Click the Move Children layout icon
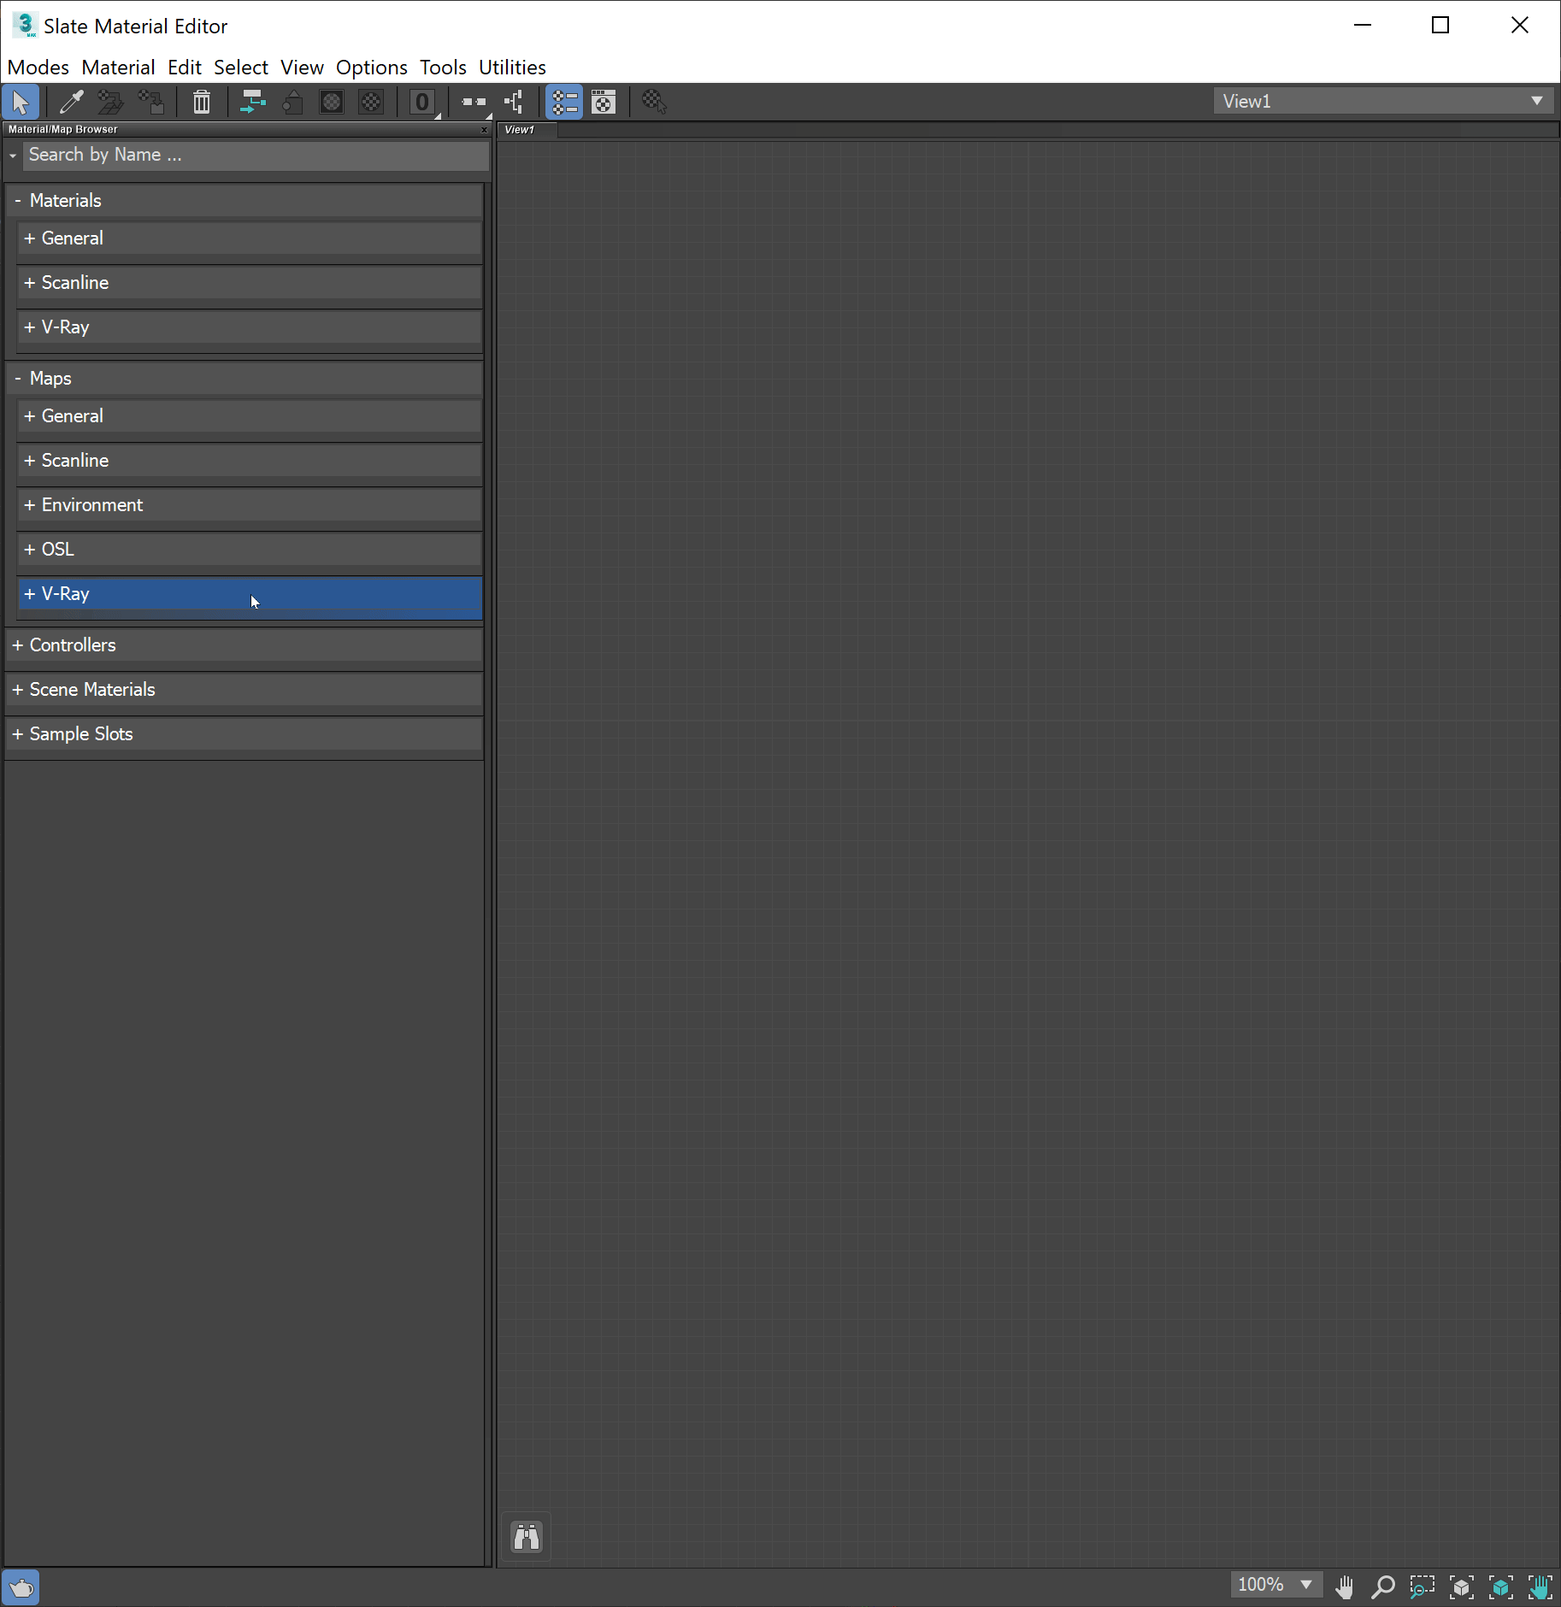This screenshot has width=1561, height=1607. pos(251,102)
